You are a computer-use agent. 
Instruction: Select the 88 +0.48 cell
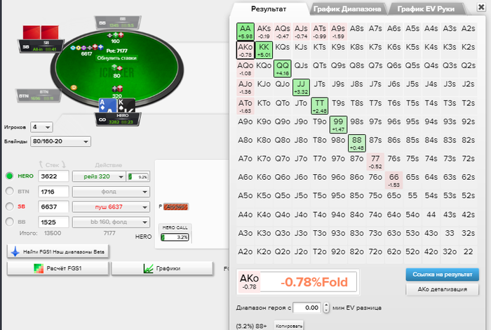pos(356,143)
